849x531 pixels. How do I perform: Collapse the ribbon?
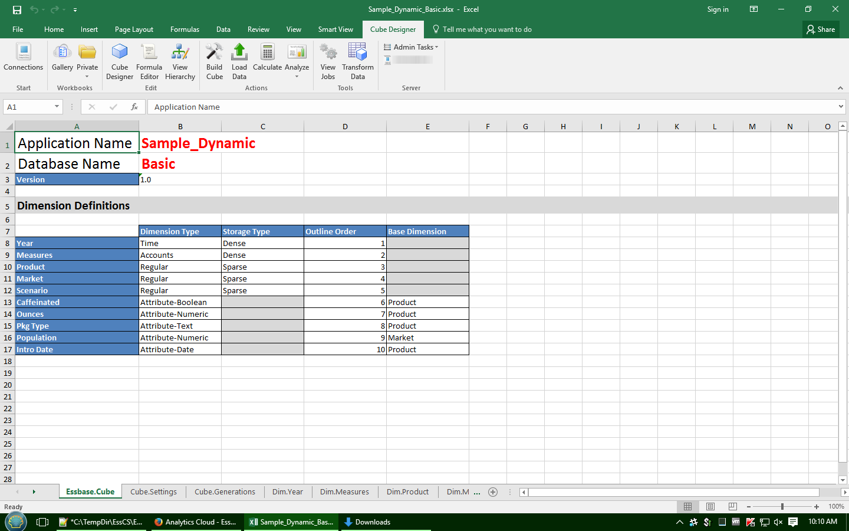tap(840, 88)
